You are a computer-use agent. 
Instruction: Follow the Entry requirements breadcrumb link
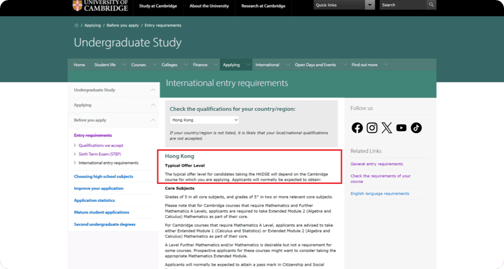[x=163, y=25]
